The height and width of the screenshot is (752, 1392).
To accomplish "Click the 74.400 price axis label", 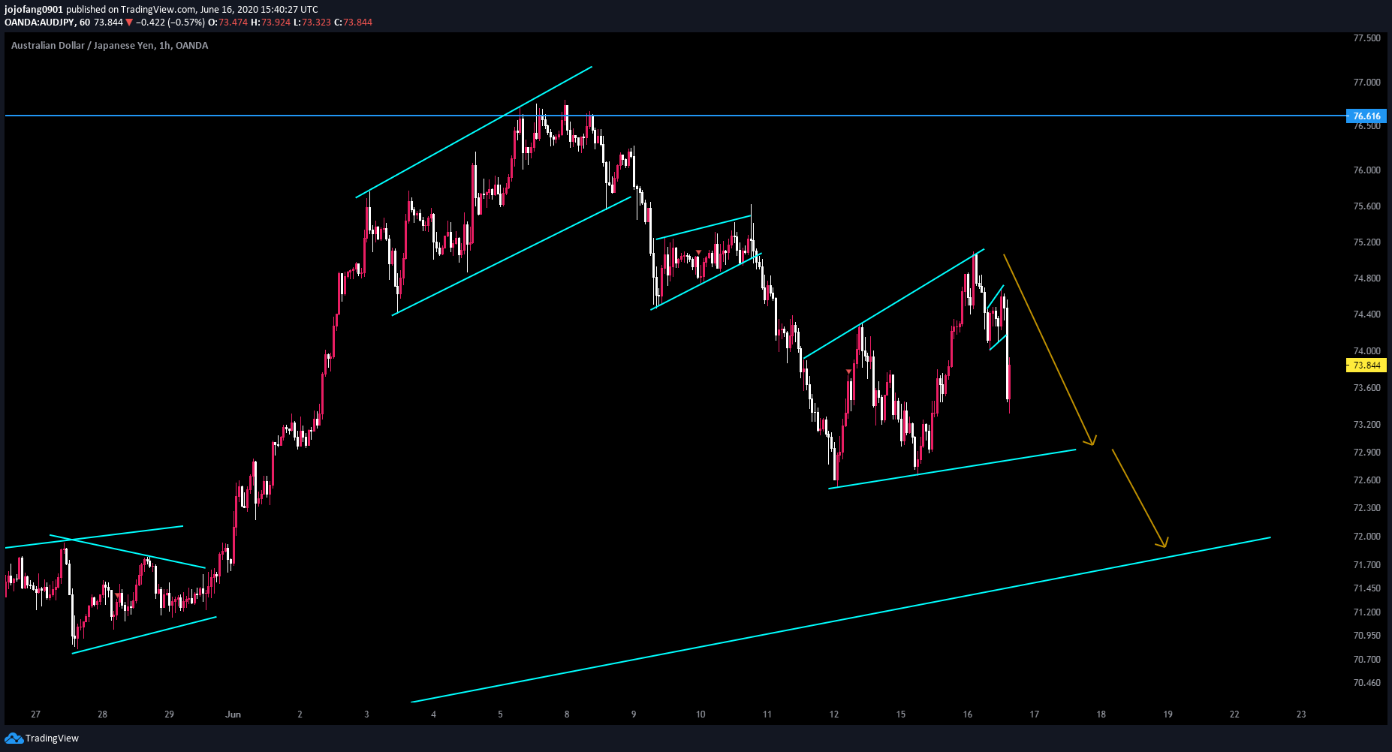I will pos(1366,314).
